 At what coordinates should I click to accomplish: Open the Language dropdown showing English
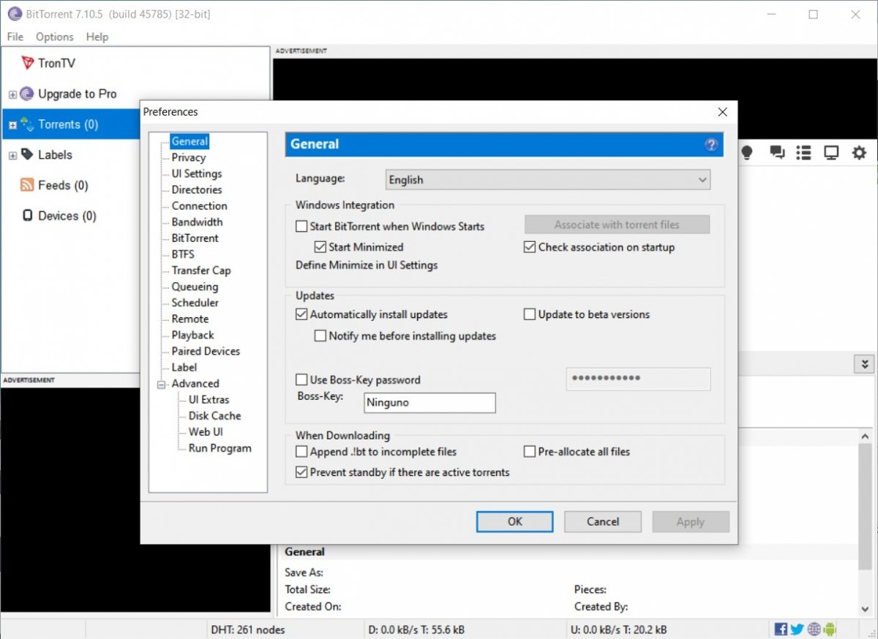pos(548,179)
